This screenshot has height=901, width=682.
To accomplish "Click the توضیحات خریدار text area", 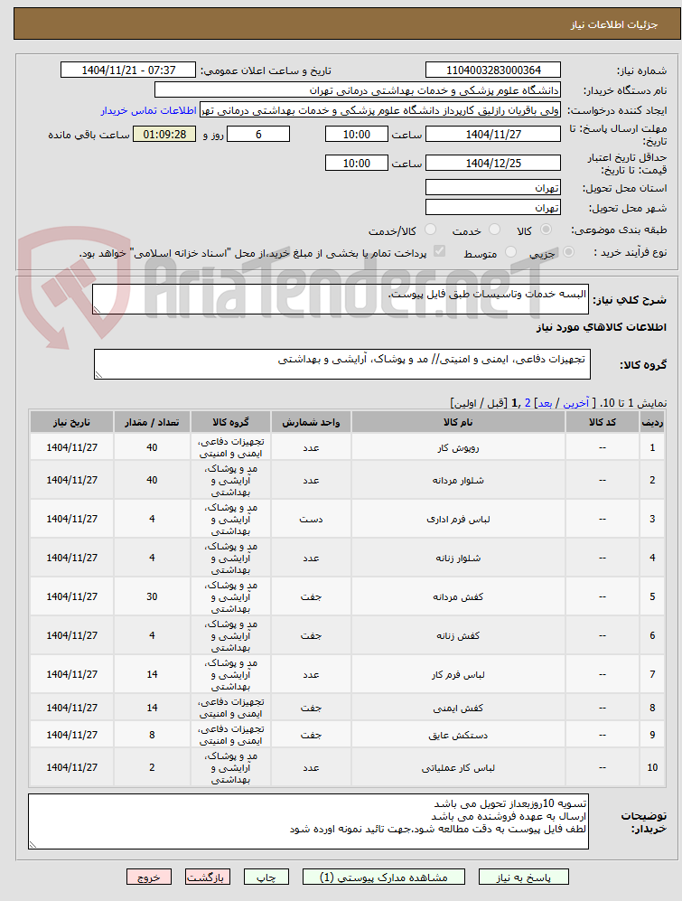I will point(309,821).
